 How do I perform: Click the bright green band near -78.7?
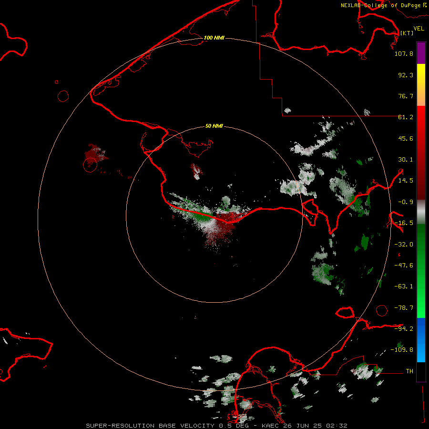pyautogui.click(x=421, y=308)
